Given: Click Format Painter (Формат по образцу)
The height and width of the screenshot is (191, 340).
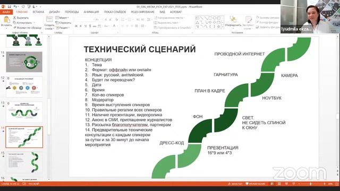Looking at the screenshot, I should pyautogui.click(x=27, y=28).
